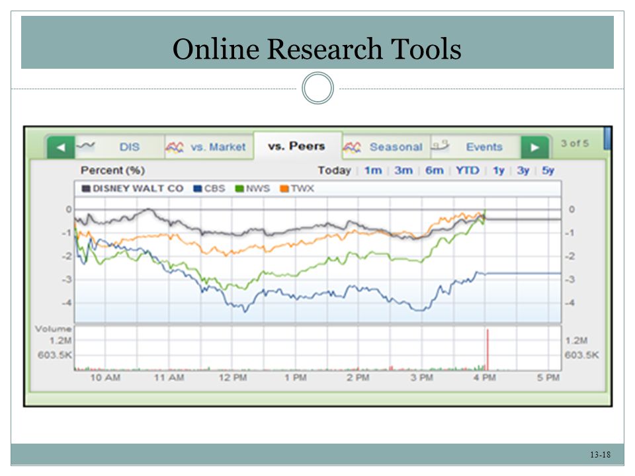Click the green previous-tab arrow button

point(61,147)
